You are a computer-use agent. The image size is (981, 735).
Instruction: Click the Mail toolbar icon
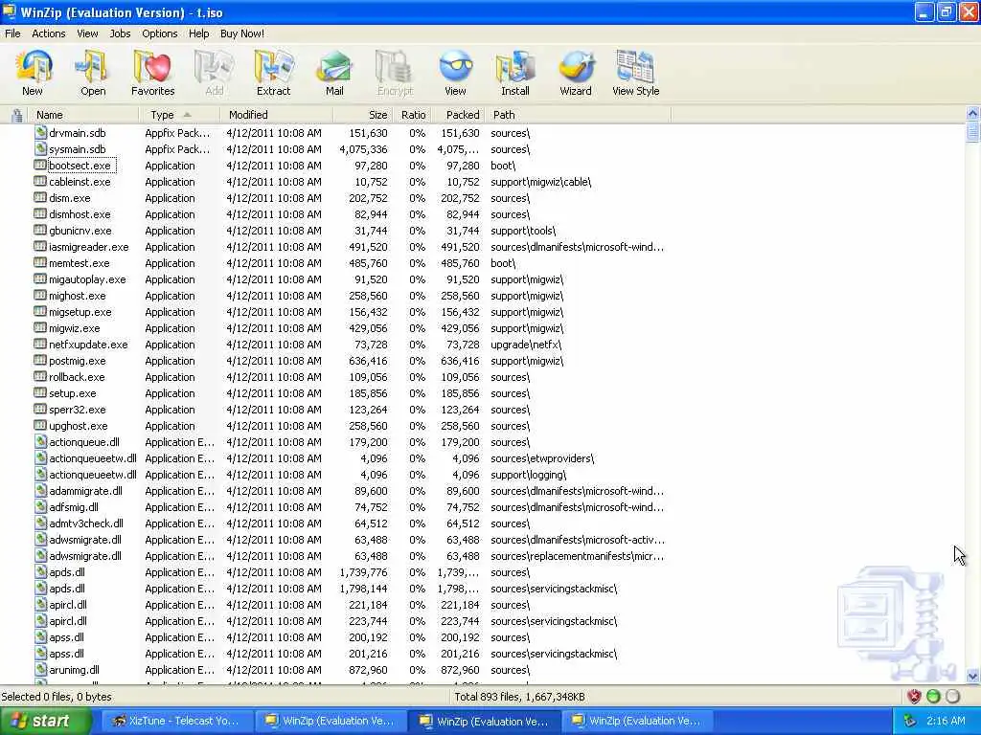[x=334, y=67]
